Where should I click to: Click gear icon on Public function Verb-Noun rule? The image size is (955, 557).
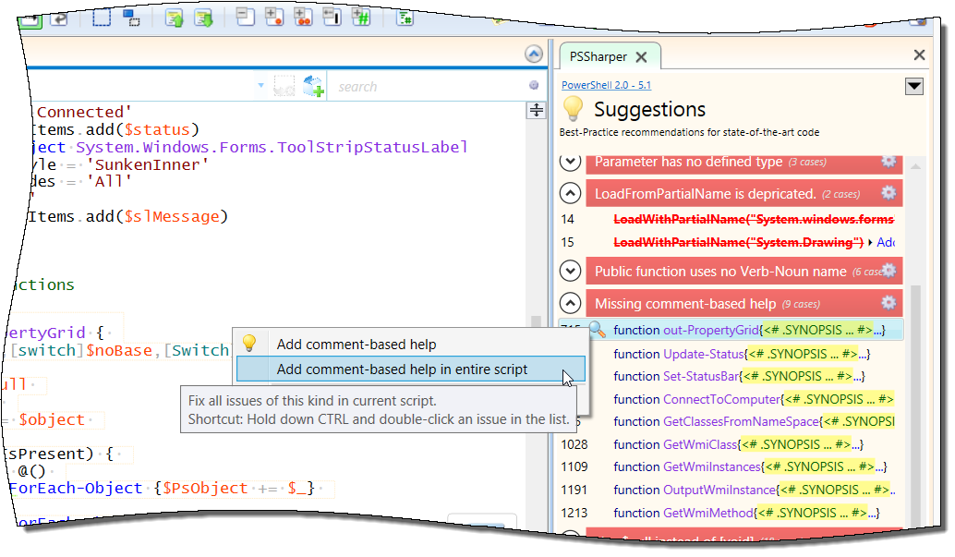889,271
